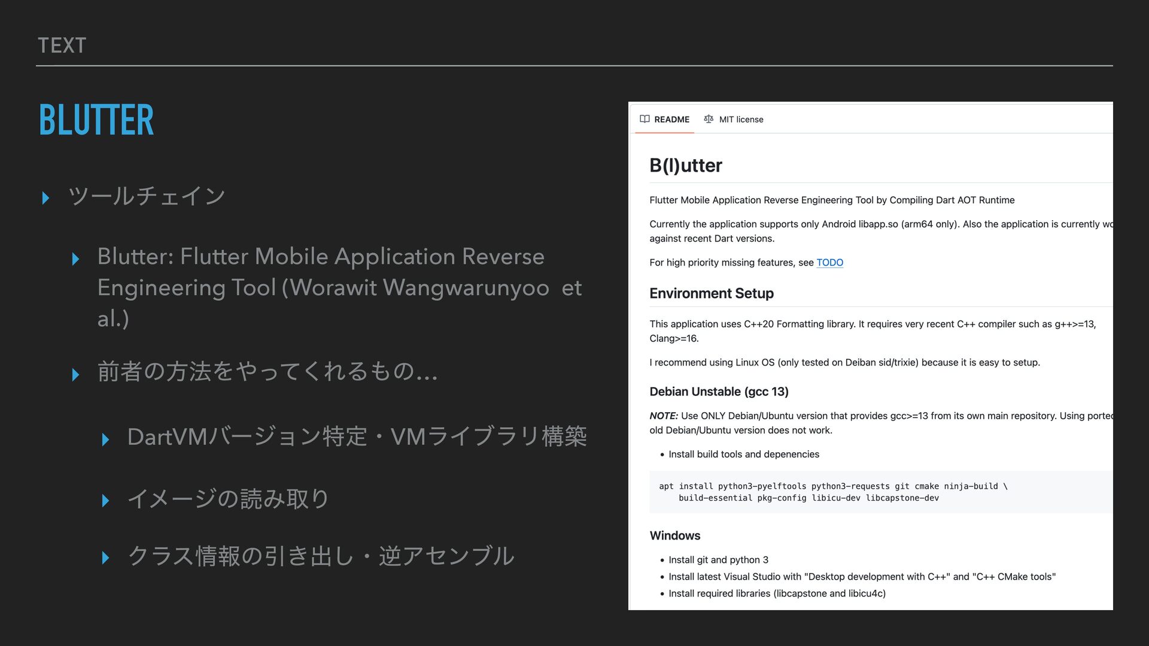Open the TODO link
1149x646 pixels.
tap(829, 263)
